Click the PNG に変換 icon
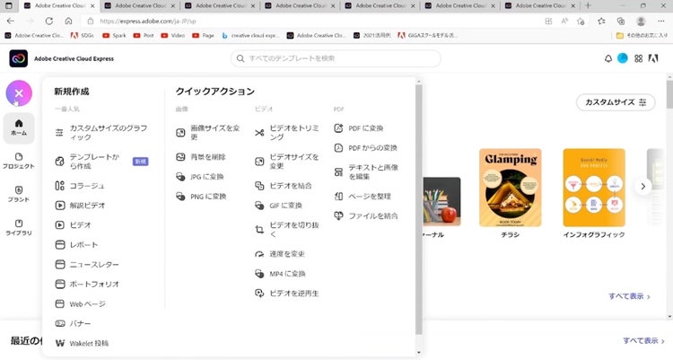Image resolution: width=673 pixels, height=360 pixels. [180, 197]
